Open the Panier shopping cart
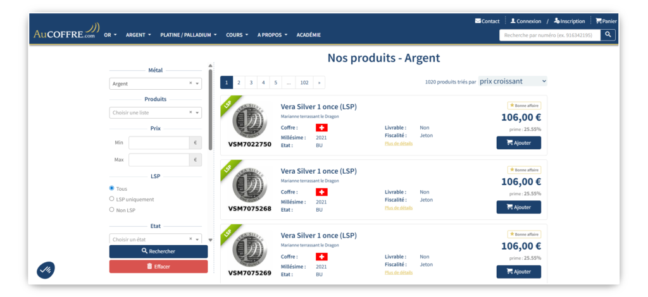The width and height of the screenshot is (648, 297). [606, 21]
